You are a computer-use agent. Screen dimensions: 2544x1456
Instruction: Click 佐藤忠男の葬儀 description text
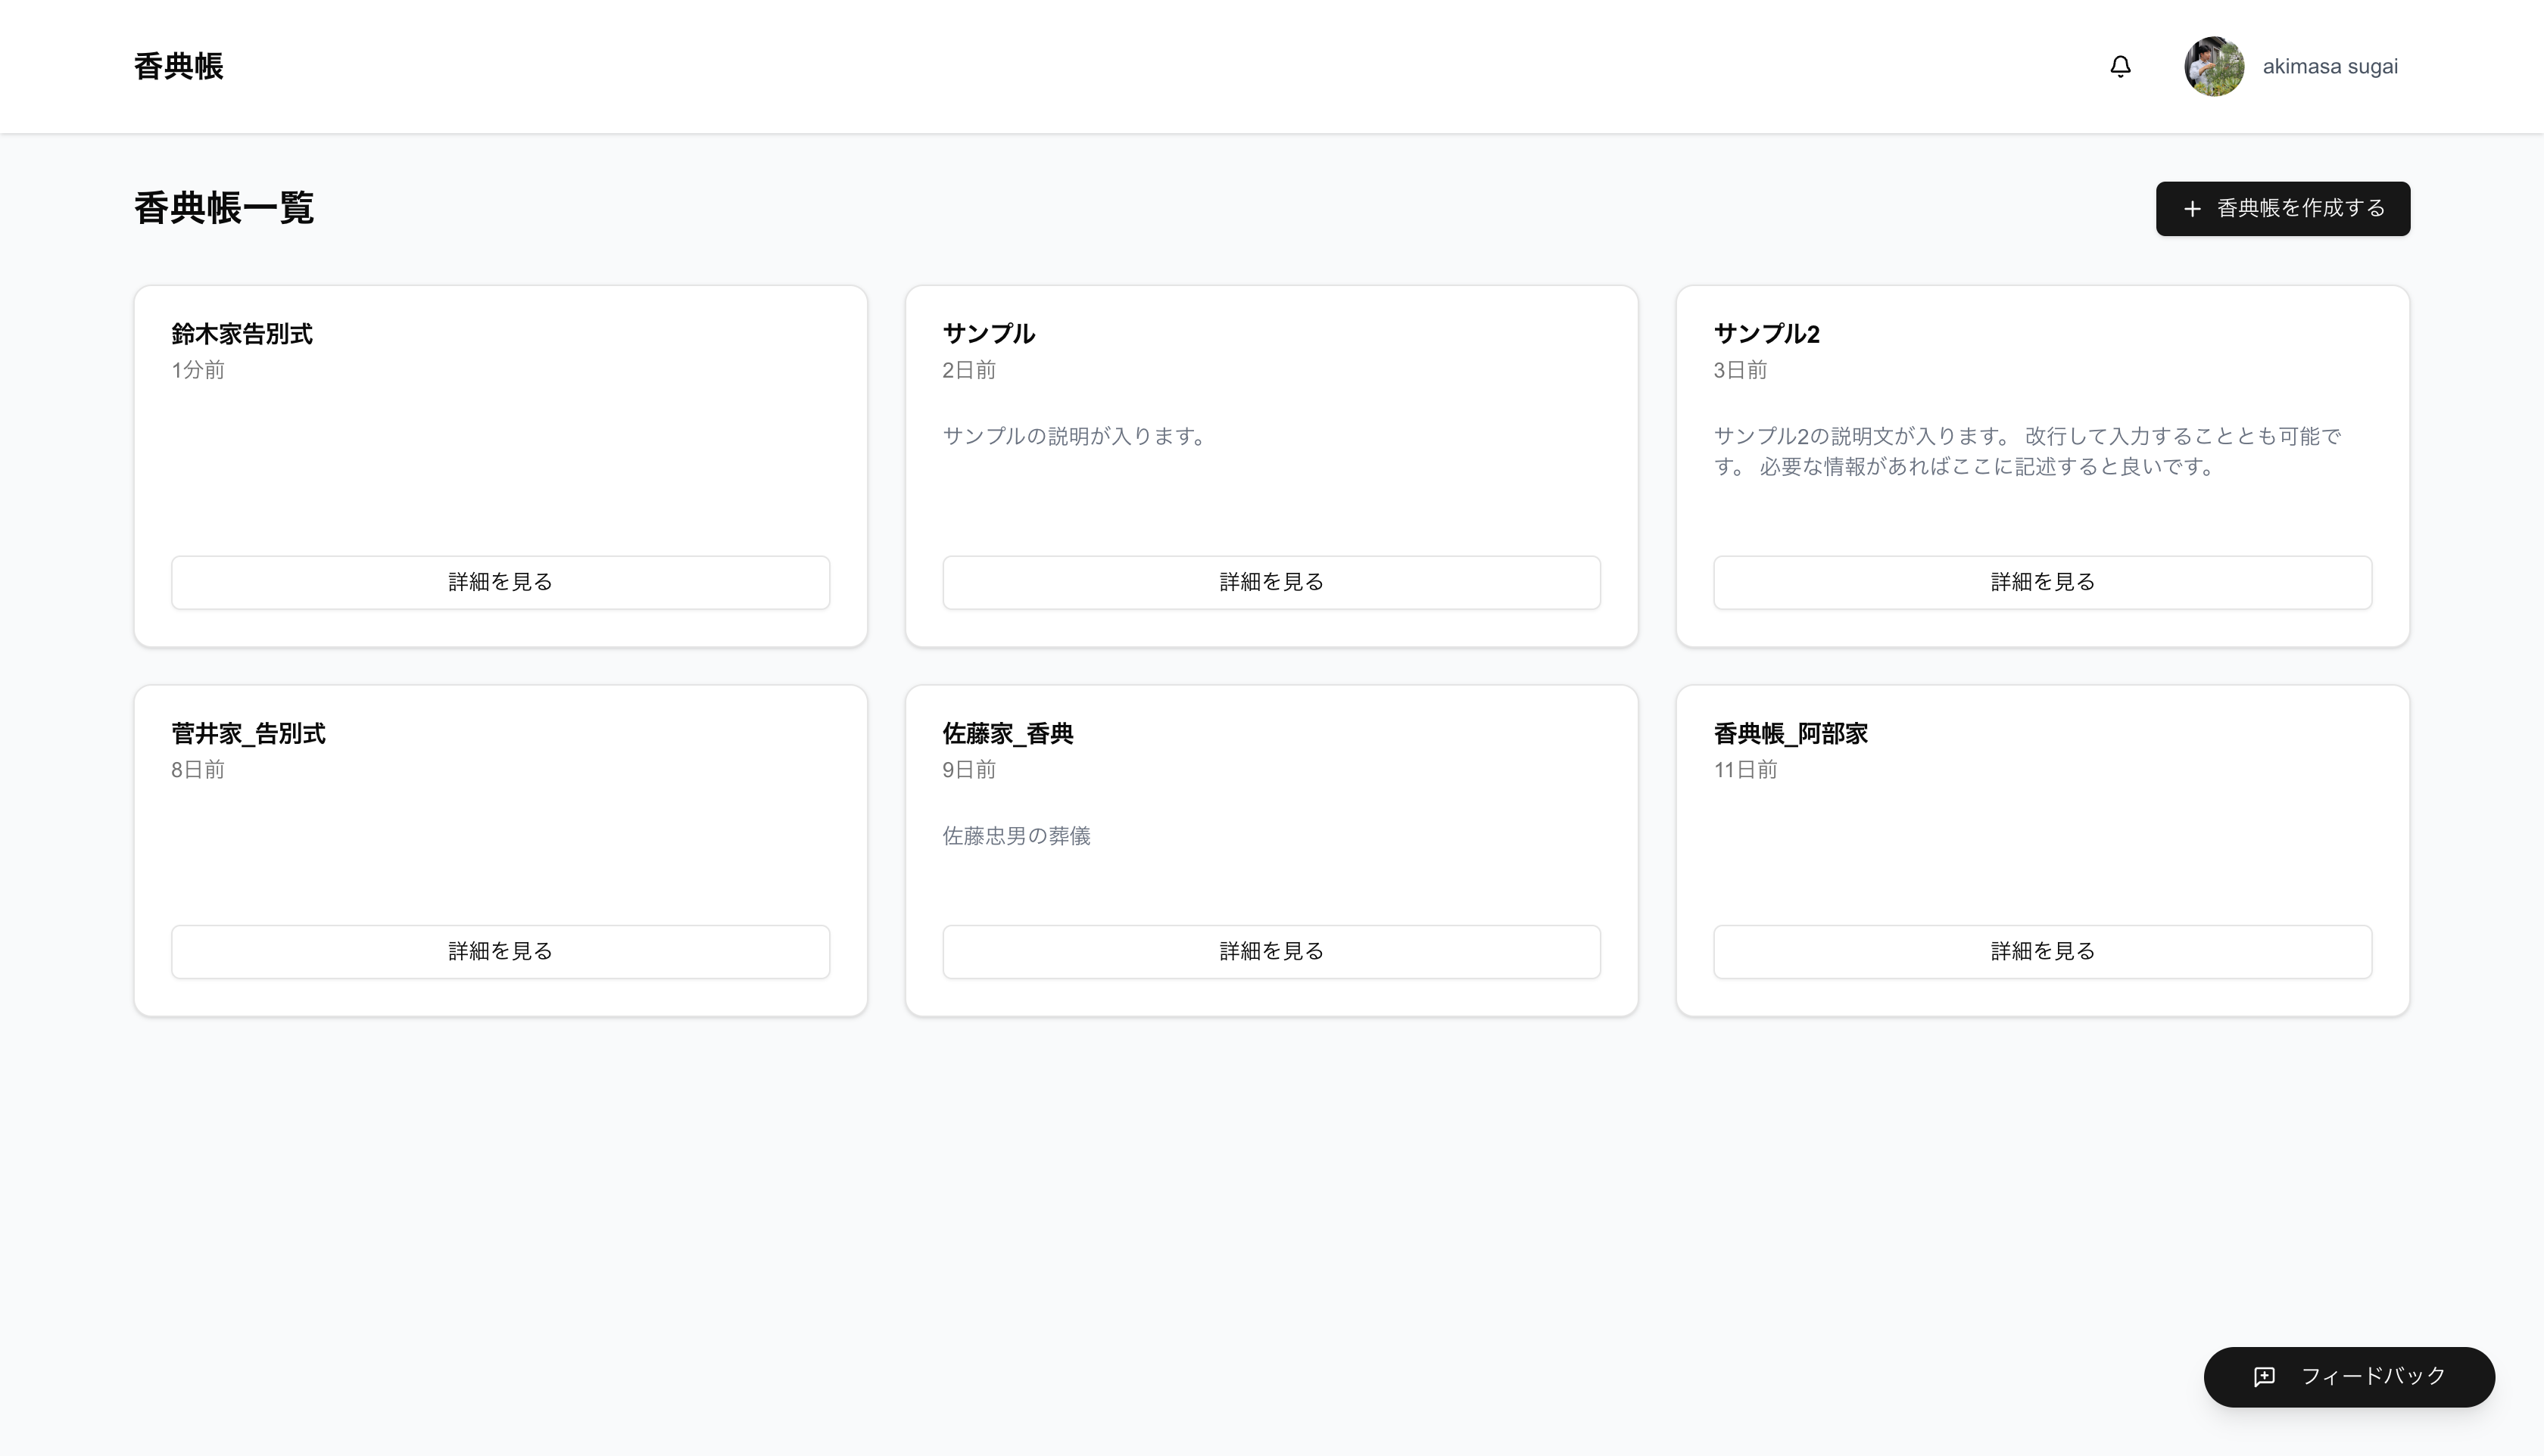tap(1015, 836)
